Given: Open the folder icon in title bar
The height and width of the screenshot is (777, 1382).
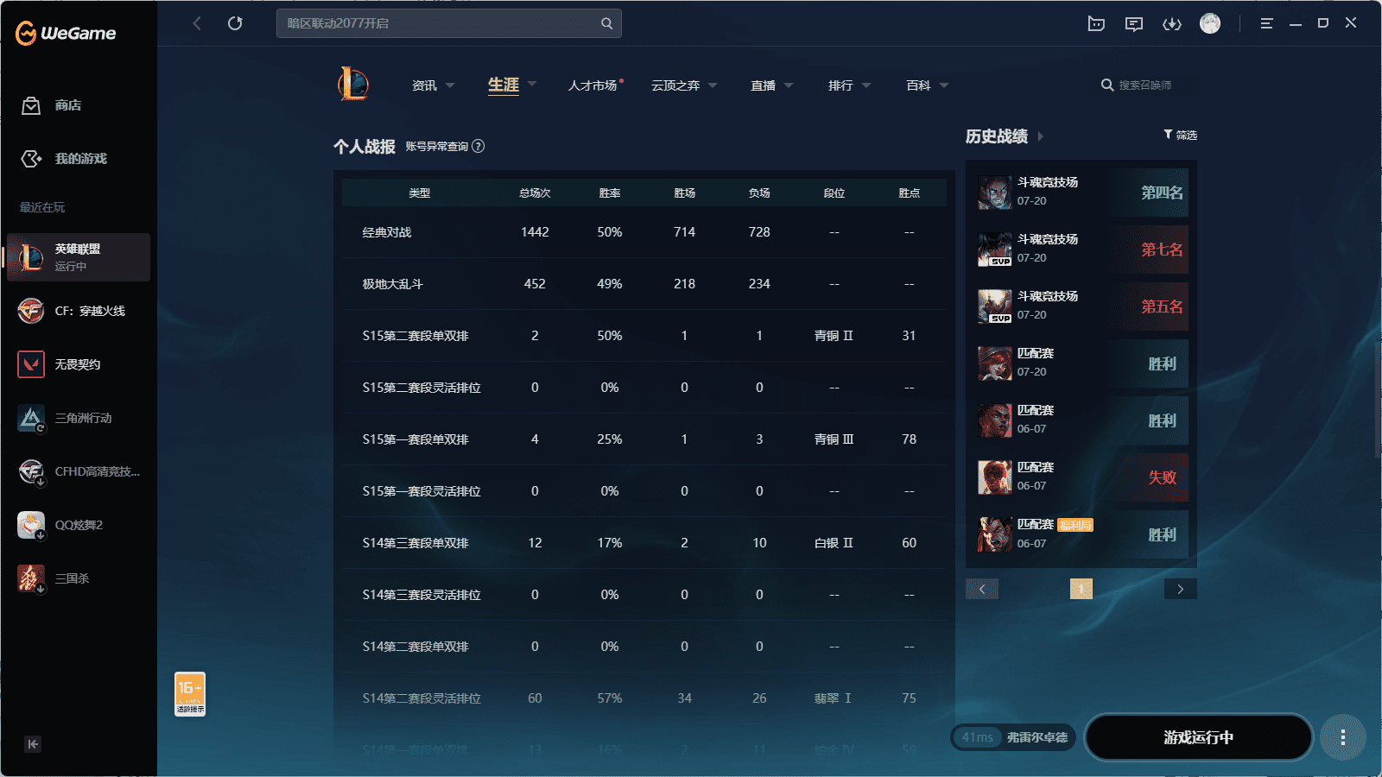Looking at the screenshot, I should click(1096, 23).
